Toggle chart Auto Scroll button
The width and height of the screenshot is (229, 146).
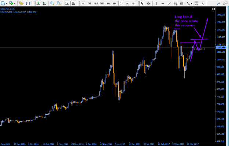(x=67, y=3)
